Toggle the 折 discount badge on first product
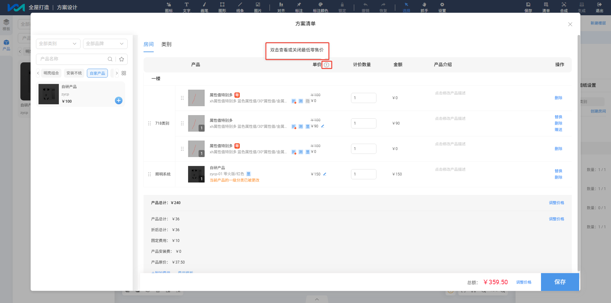 click(x=294, y=101)
